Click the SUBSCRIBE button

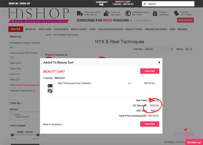[186, 20]
